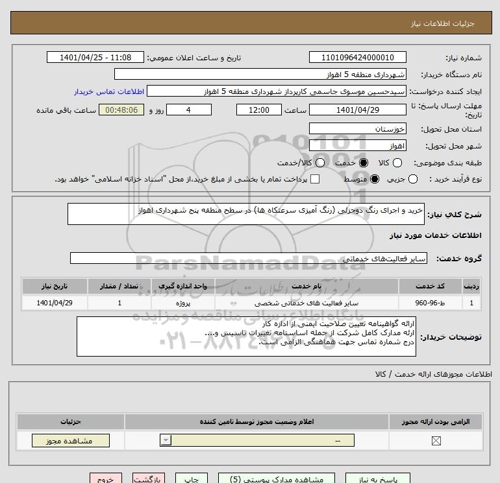Click the شماره نیاز field 1101096424000010
Screen dimensions: 500x483
pyautogui.click(x=357, y=57)
